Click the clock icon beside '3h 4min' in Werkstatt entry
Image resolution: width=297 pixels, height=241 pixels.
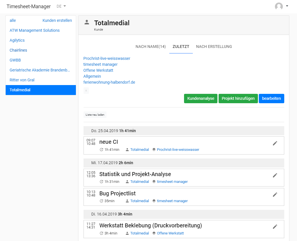click(x=102, y=233)
